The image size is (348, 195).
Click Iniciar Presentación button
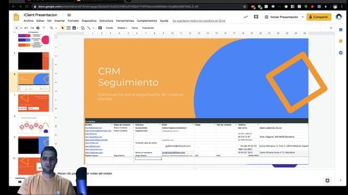click(282, 17)
